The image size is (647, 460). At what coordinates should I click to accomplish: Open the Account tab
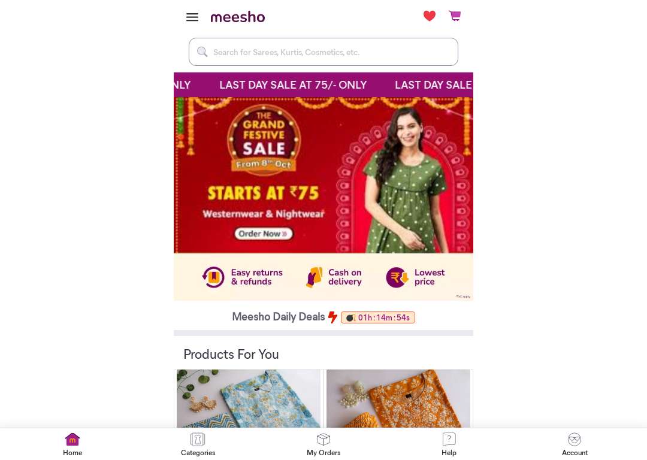(x=575, y=444)
